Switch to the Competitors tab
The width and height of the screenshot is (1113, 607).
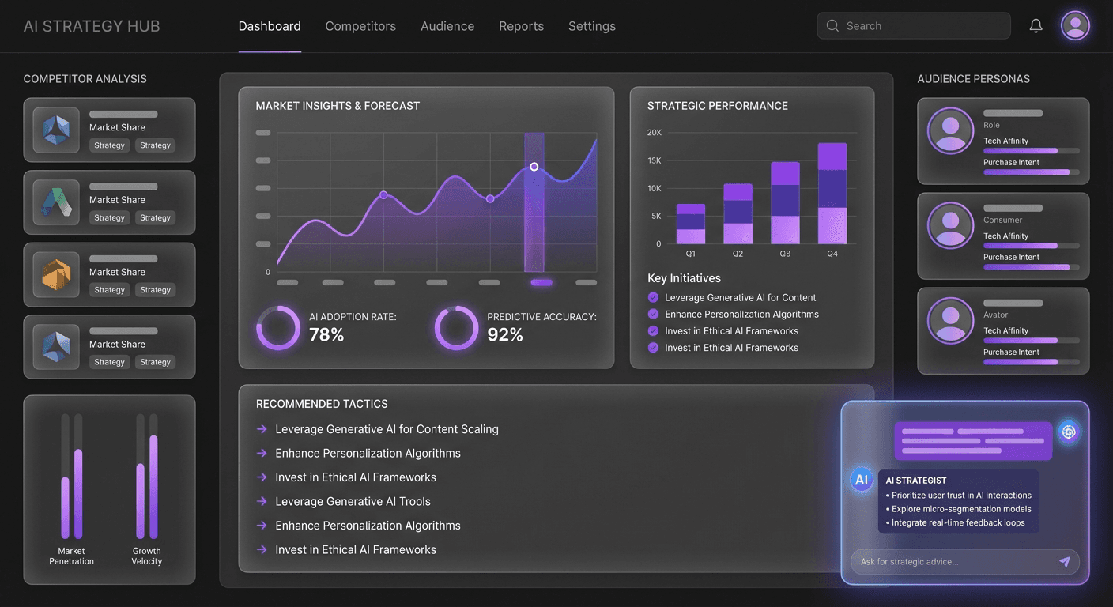pyautogui.click(x=360, y=26)
